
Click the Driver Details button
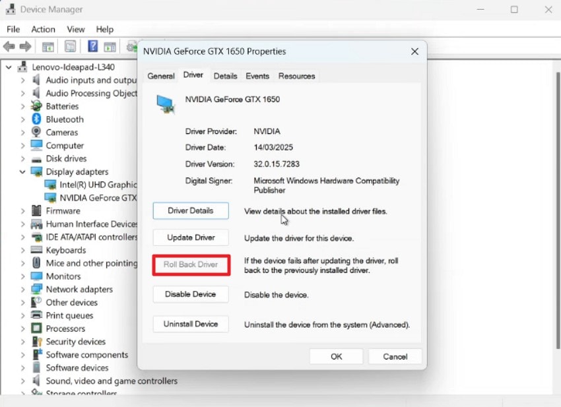click(191, 210)
